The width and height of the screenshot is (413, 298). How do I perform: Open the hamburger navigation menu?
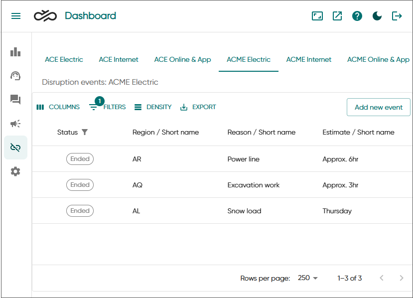(x=16, y=16)
